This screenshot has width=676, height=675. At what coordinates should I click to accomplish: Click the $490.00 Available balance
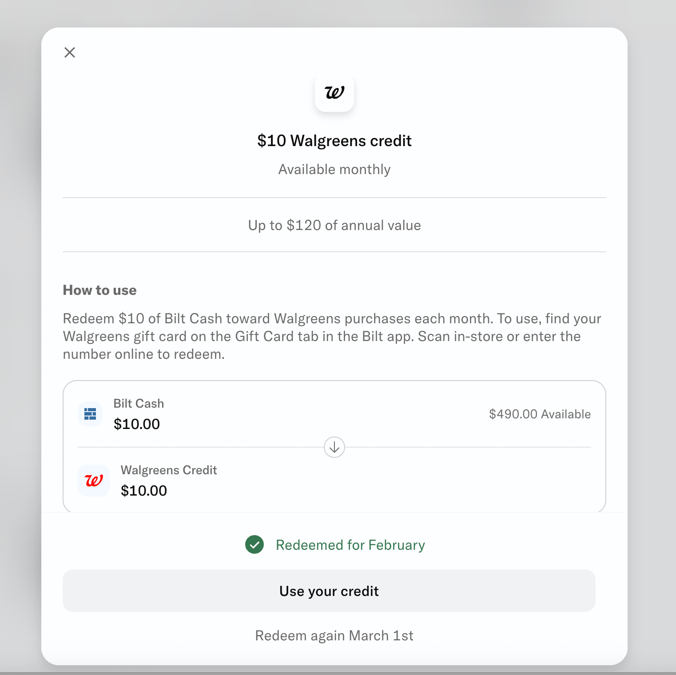[x=540, y=413]
